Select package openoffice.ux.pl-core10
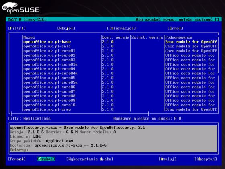This screenshot has width=225, height=169. [49, 105]
